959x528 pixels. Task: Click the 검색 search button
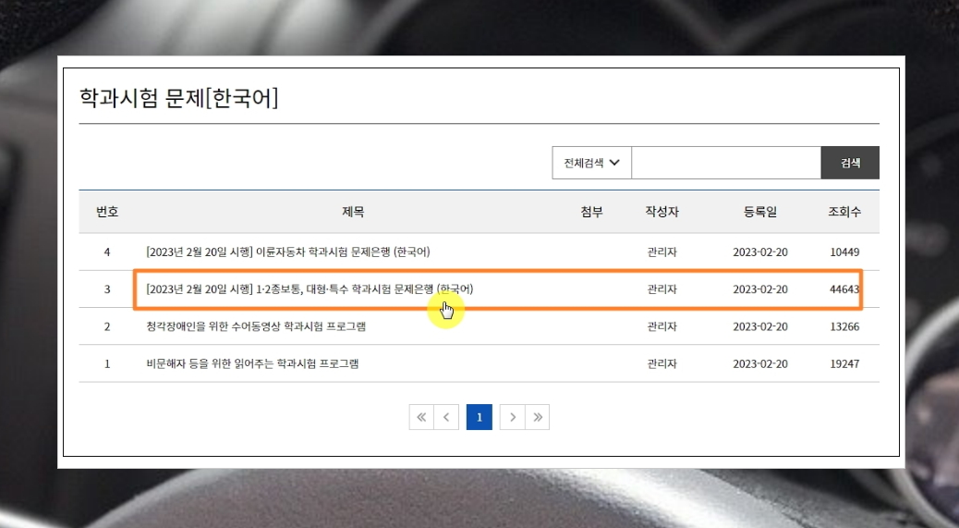[x=850, y=163]
